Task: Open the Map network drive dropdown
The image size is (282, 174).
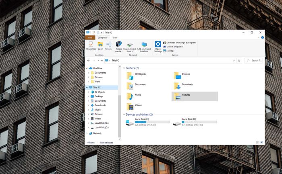Action: (x=130, y=51)
